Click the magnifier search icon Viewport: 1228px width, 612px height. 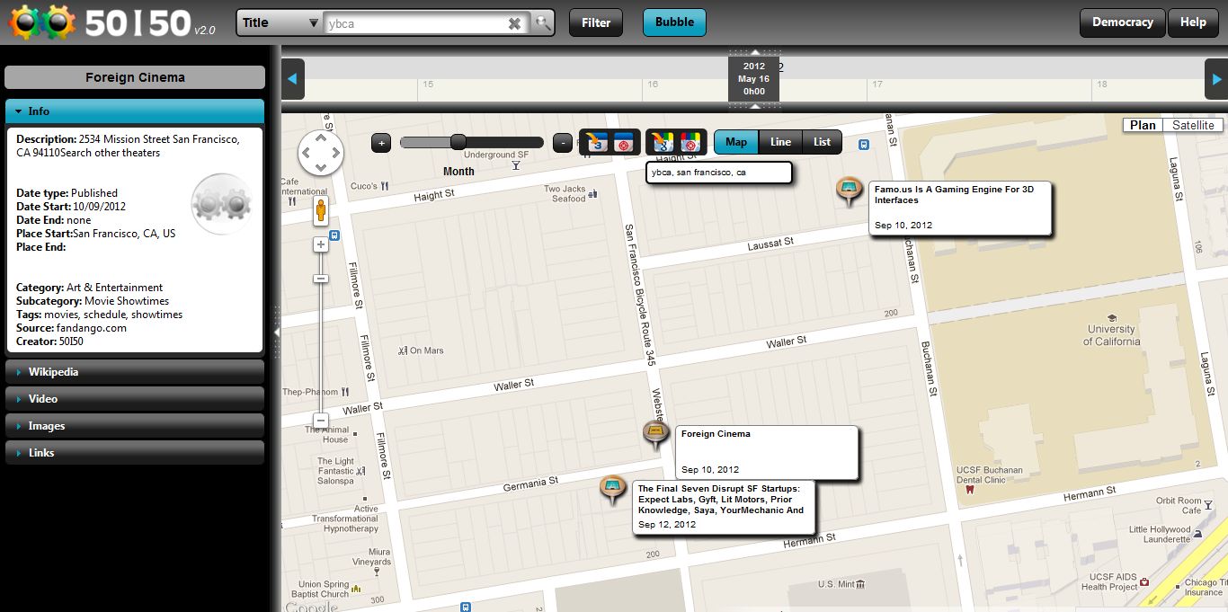pyautogui.click(x=542, y=23)
